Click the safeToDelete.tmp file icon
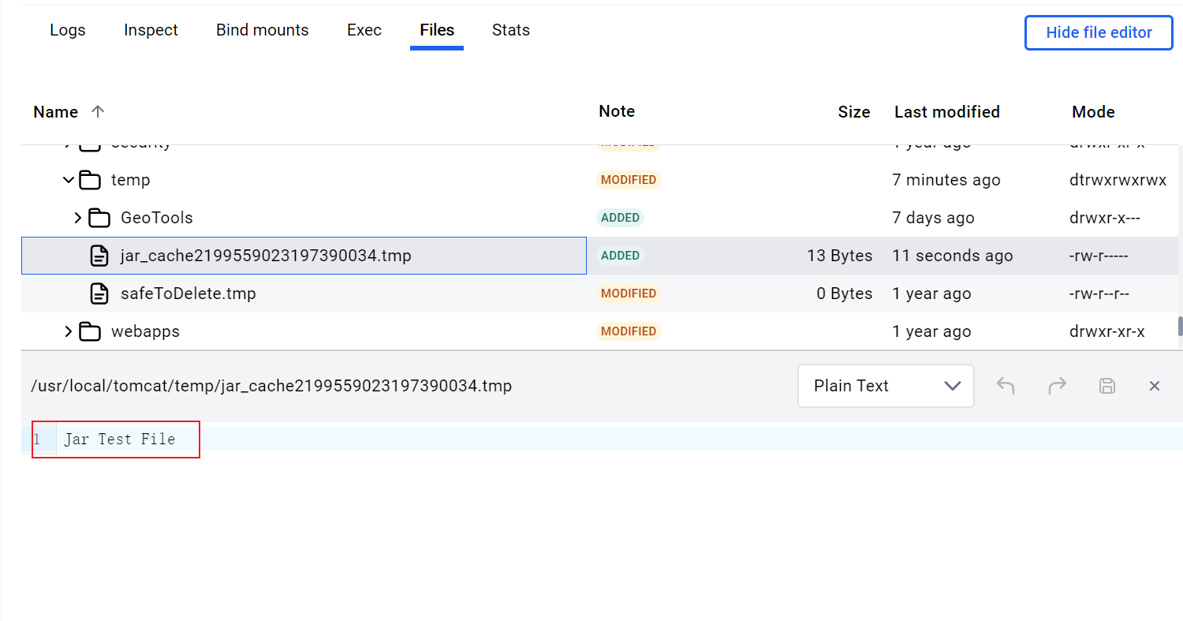Viewport: 1183px width, 621px height. coord(99,294)
